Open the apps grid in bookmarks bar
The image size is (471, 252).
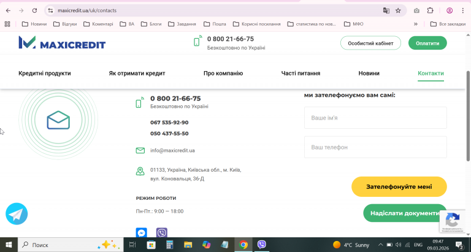click(7, 24)
